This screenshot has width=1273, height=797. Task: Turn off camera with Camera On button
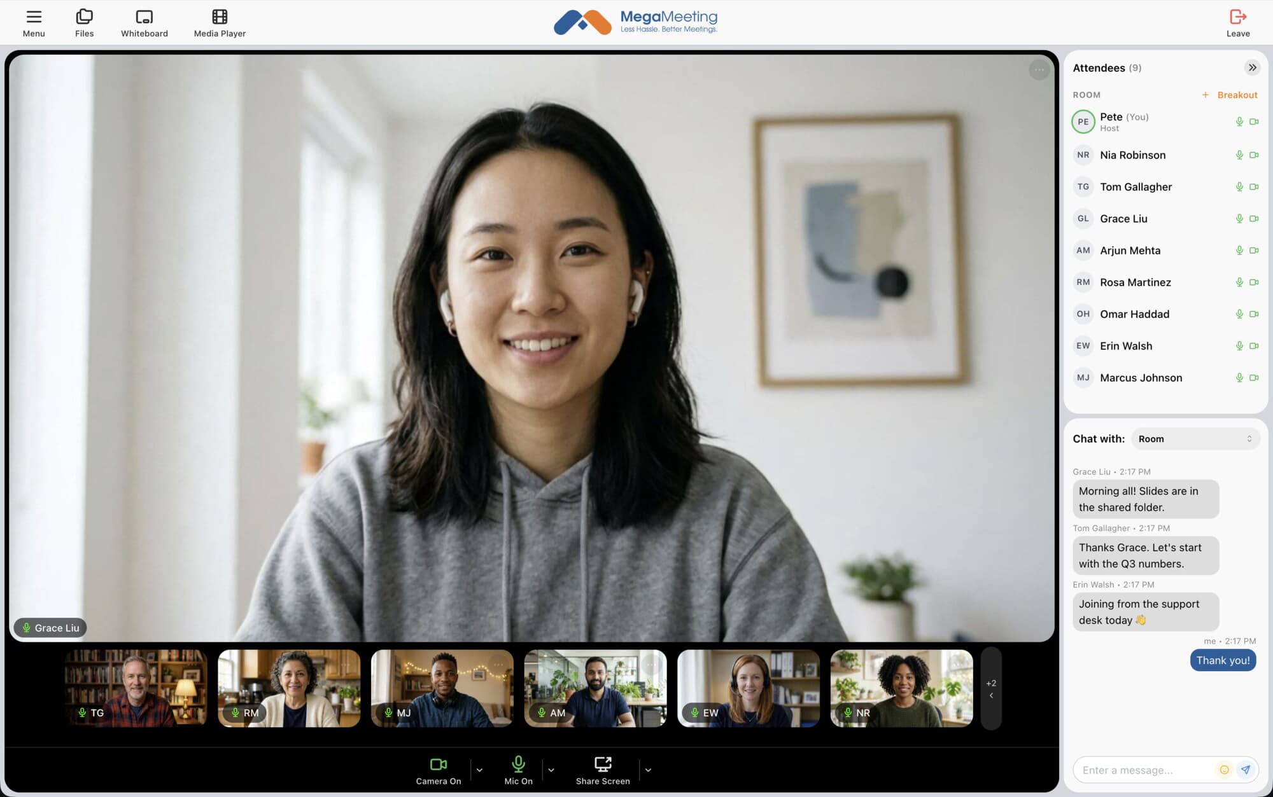click(439, 770)
